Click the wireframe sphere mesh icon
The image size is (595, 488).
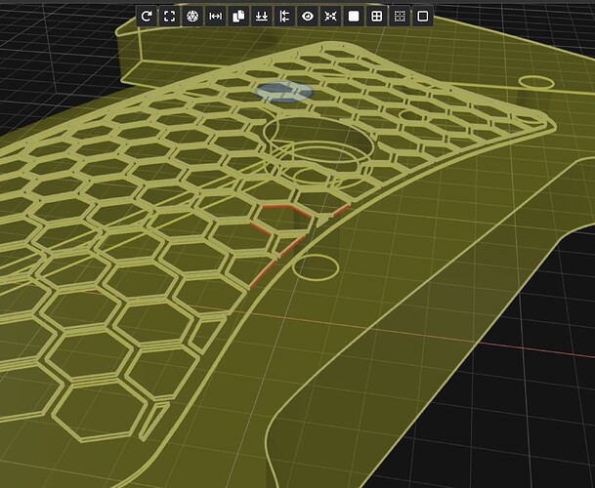point(192,17)
